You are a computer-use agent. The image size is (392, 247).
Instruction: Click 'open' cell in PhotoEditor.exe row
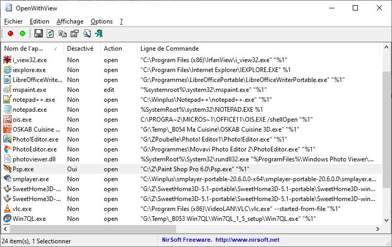[x=111, y=149]
